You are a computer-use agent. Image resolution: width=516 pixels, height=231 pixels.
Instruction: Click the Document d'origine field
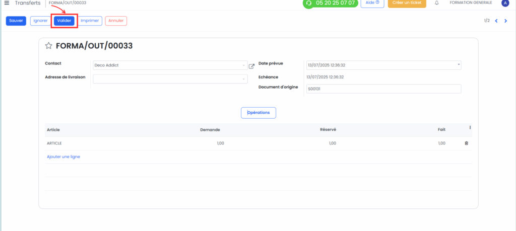pos(383,89)
